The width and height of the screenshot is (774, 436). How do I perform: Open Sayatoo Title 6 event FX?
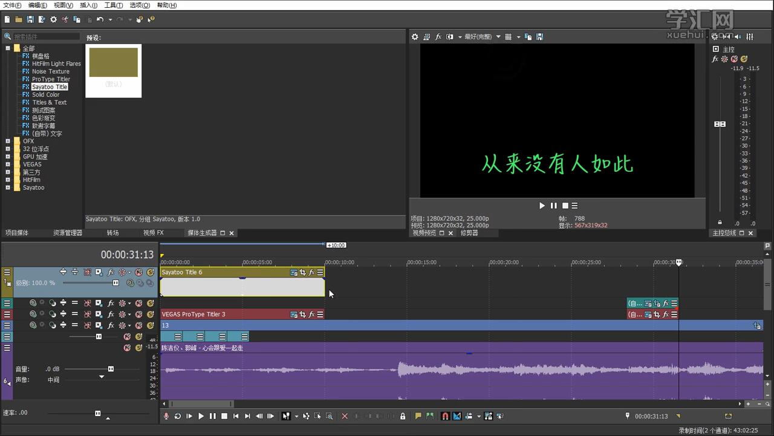coord(311,273)
